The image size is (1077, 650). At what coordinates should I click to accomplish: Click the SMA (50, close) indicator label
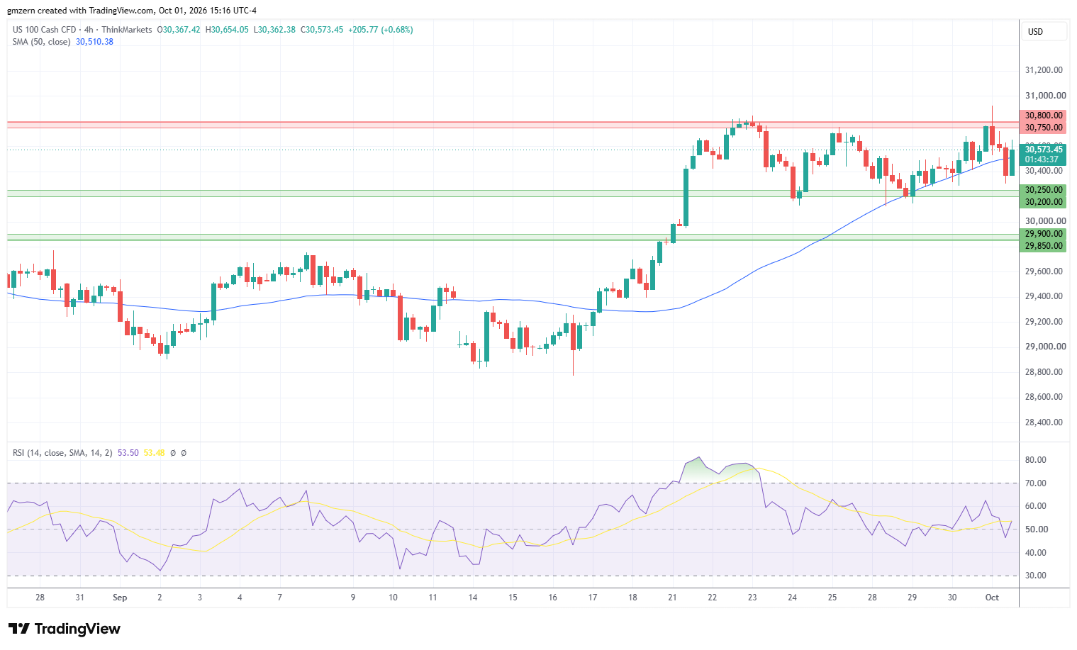coord(41,42)
